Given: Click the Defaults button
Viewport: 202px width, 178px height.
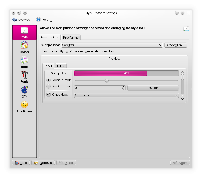Looking at the screenshot, I should pyautogui.click(x=43, y=163).
